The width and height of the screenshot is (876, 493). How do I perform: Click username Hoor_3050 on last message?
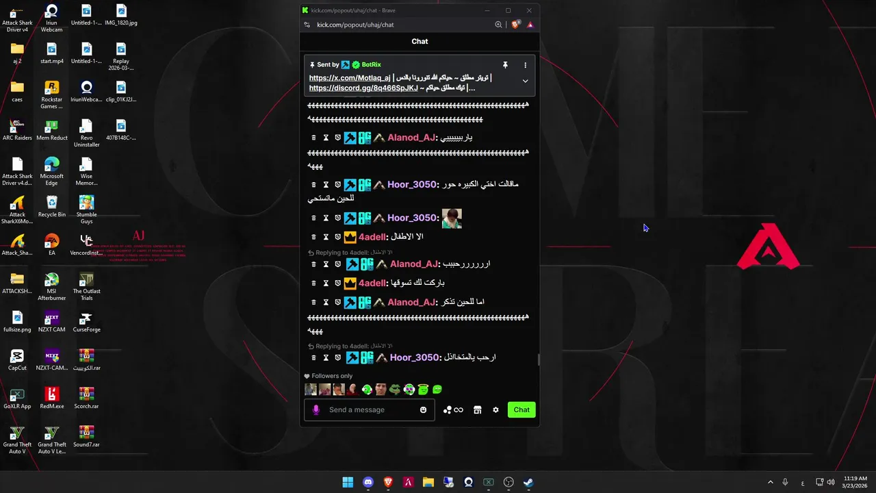tap(414, 357)
